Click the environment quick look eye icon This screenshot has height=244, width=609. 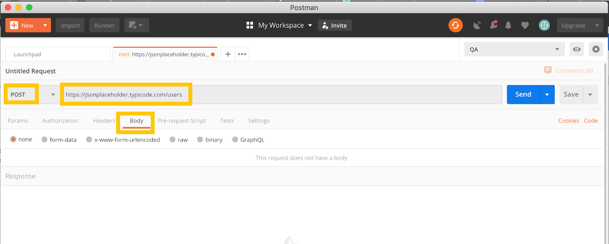[577, 49]
